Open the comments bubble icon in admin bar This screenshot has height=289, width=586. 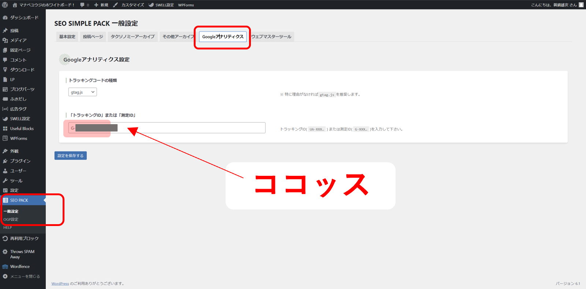pos(82,5)
